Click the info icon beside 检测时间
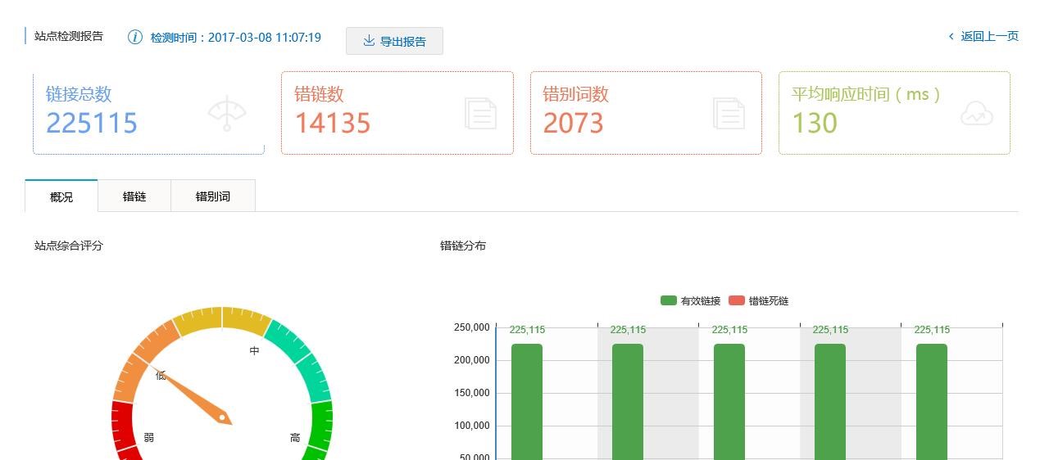Screen dimensions: 1040x460 coord(135,37)
